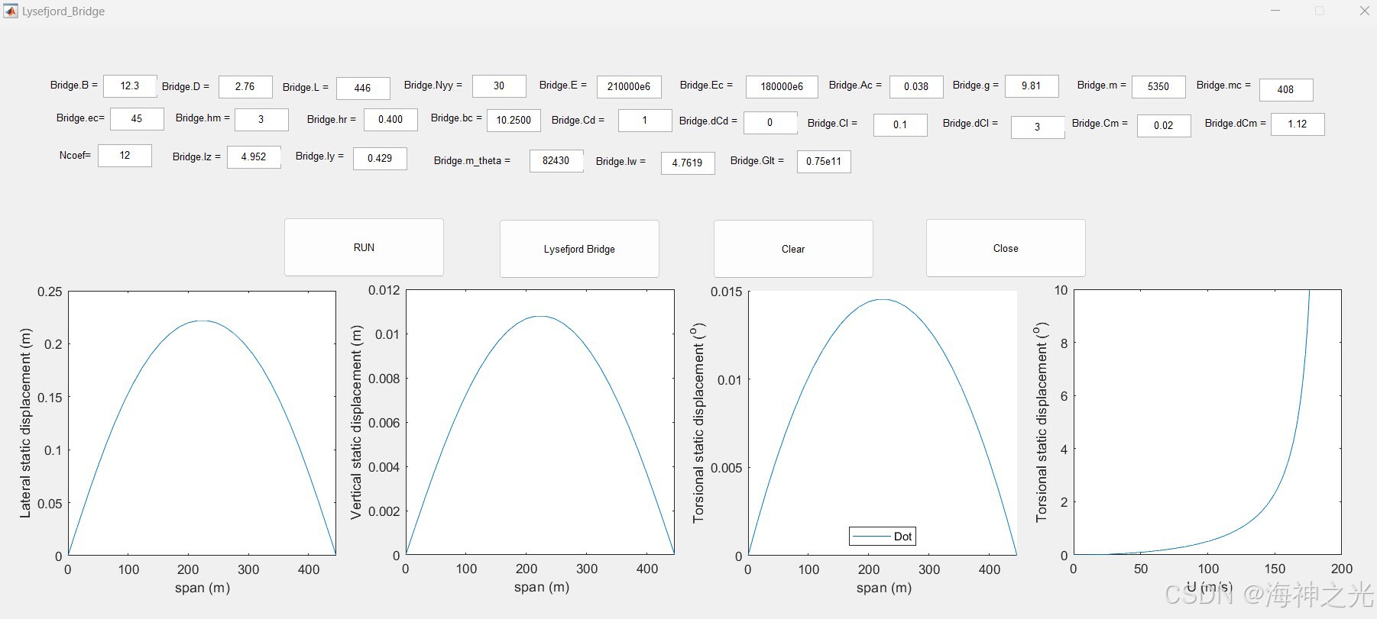Click the Bridge.g field showing 9.81
Viewport: 1377px width, 619px height.
coord(1032,85)
